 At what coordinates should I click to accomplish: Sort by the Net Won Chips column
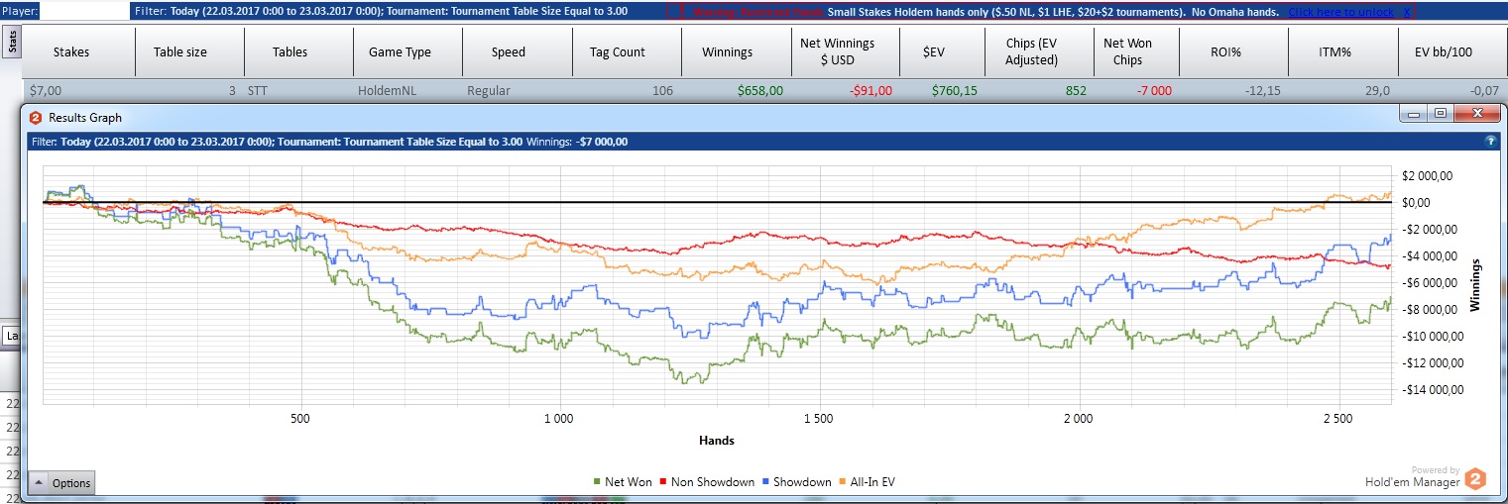point(1127,51)
